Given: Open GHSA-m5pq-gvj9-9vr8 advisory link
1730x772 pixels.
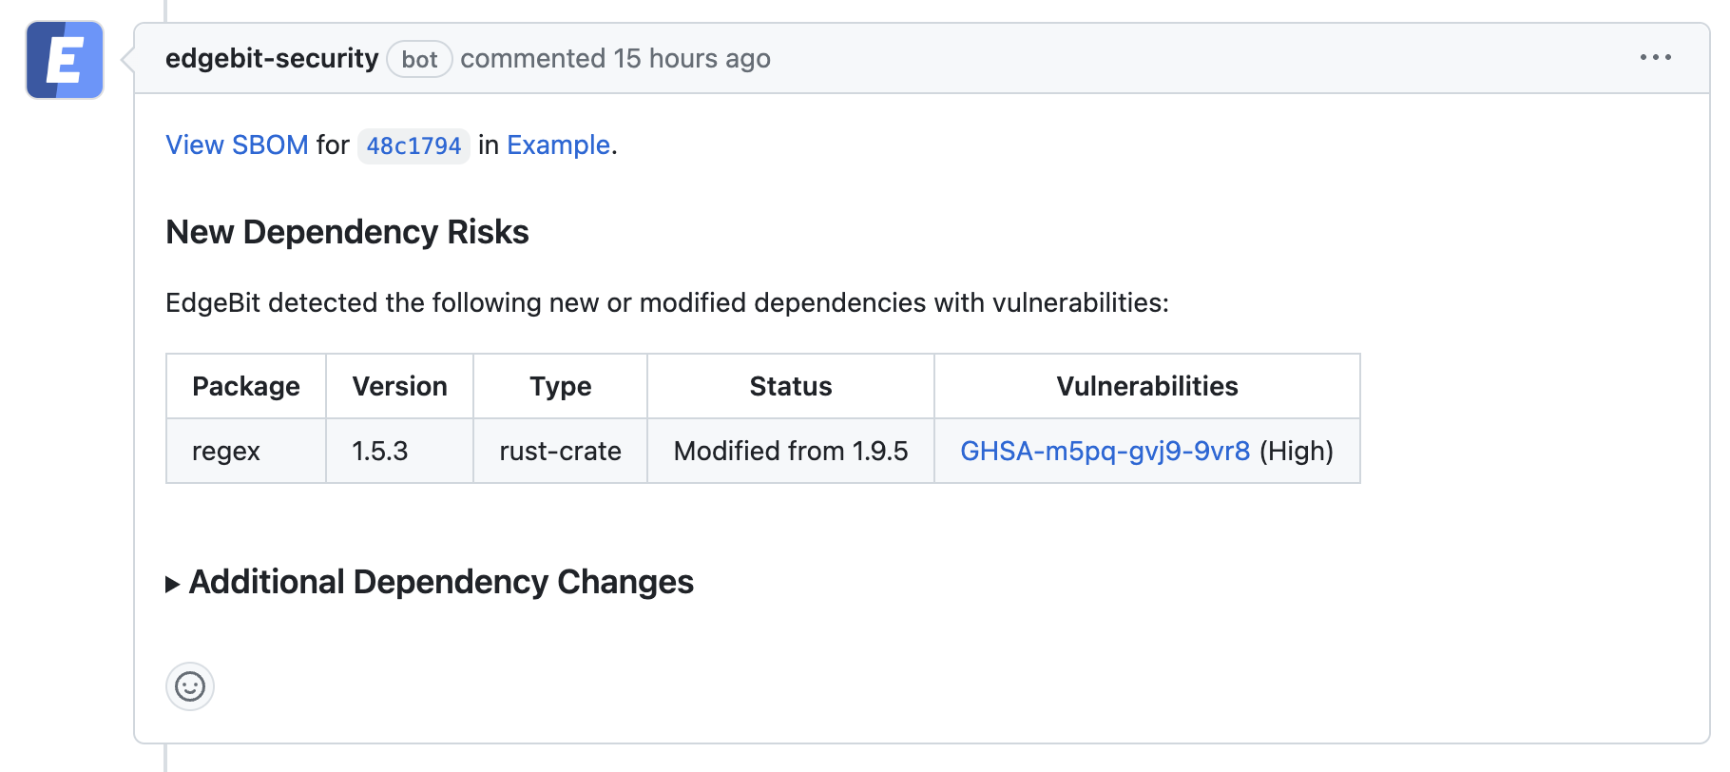Looking at the screenshot, I should pyautogui.click(x=1105, y=451).
